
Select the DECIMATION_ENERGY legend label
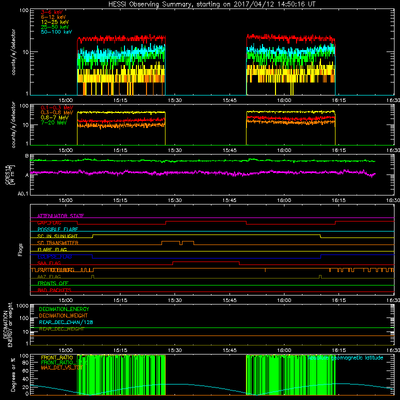[64, 309]
